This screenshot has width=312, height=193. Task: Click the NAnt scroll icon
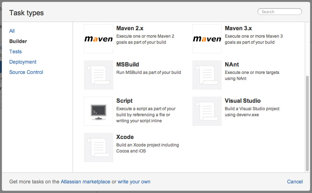click(x=207, y=75)
